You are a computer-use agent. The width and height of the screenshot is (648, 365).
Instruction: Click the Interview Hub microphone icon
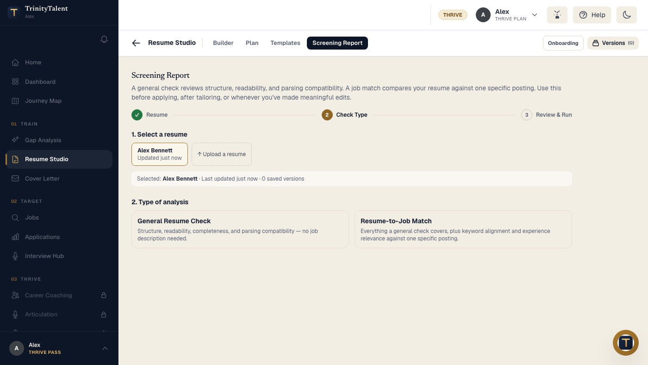click(x=15, y=256)
